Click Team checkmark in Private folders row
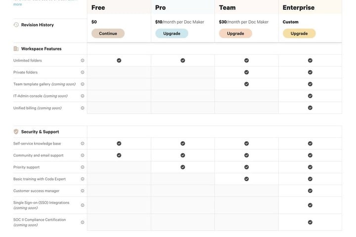 (x=247, y=72)
